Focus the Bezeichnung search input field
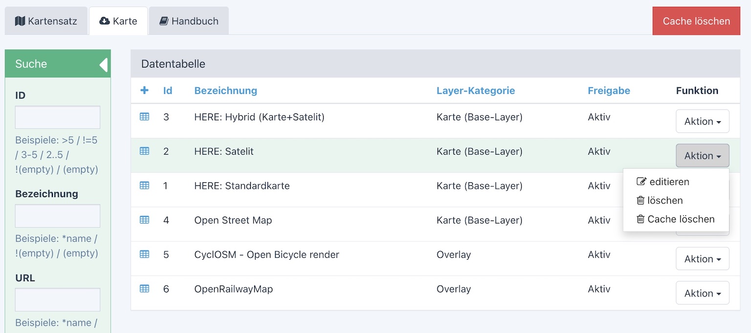The image size is (751, 333). 58,216
